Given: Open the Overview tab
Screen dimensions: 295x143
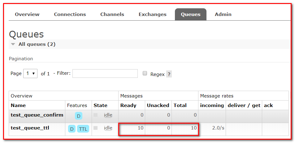Looking at the screenshot, I should [27, 14].
